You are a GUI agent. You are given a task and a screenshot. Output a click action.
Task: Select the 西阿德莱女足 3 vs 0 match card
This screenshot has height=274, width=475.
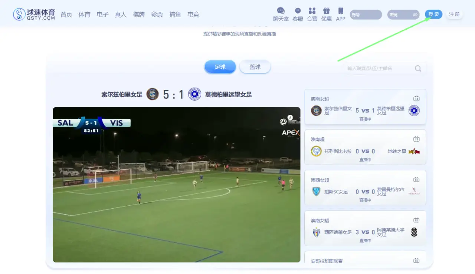tap(365, 228)
